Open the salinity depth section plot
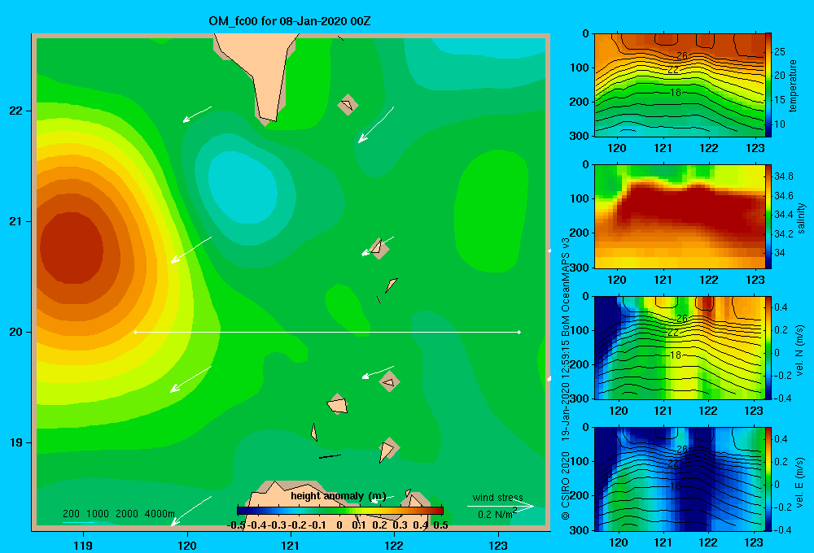 point(680,216)
